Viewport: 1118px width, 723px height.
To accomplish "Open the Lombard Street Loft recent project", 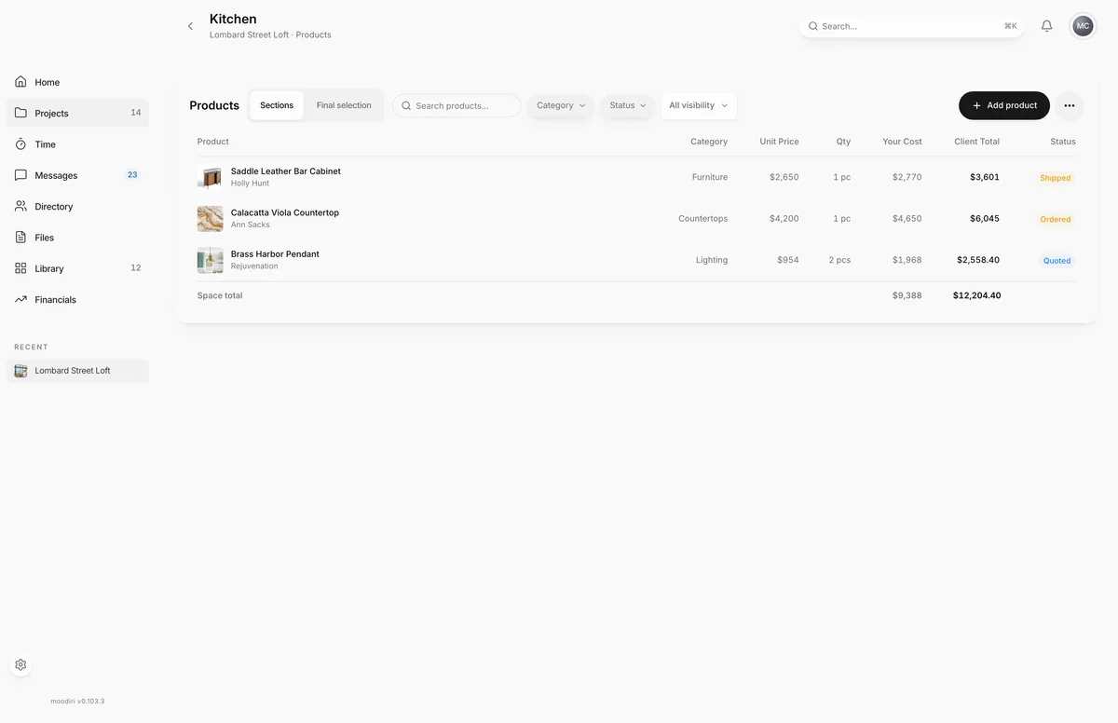I will [77, 371].
